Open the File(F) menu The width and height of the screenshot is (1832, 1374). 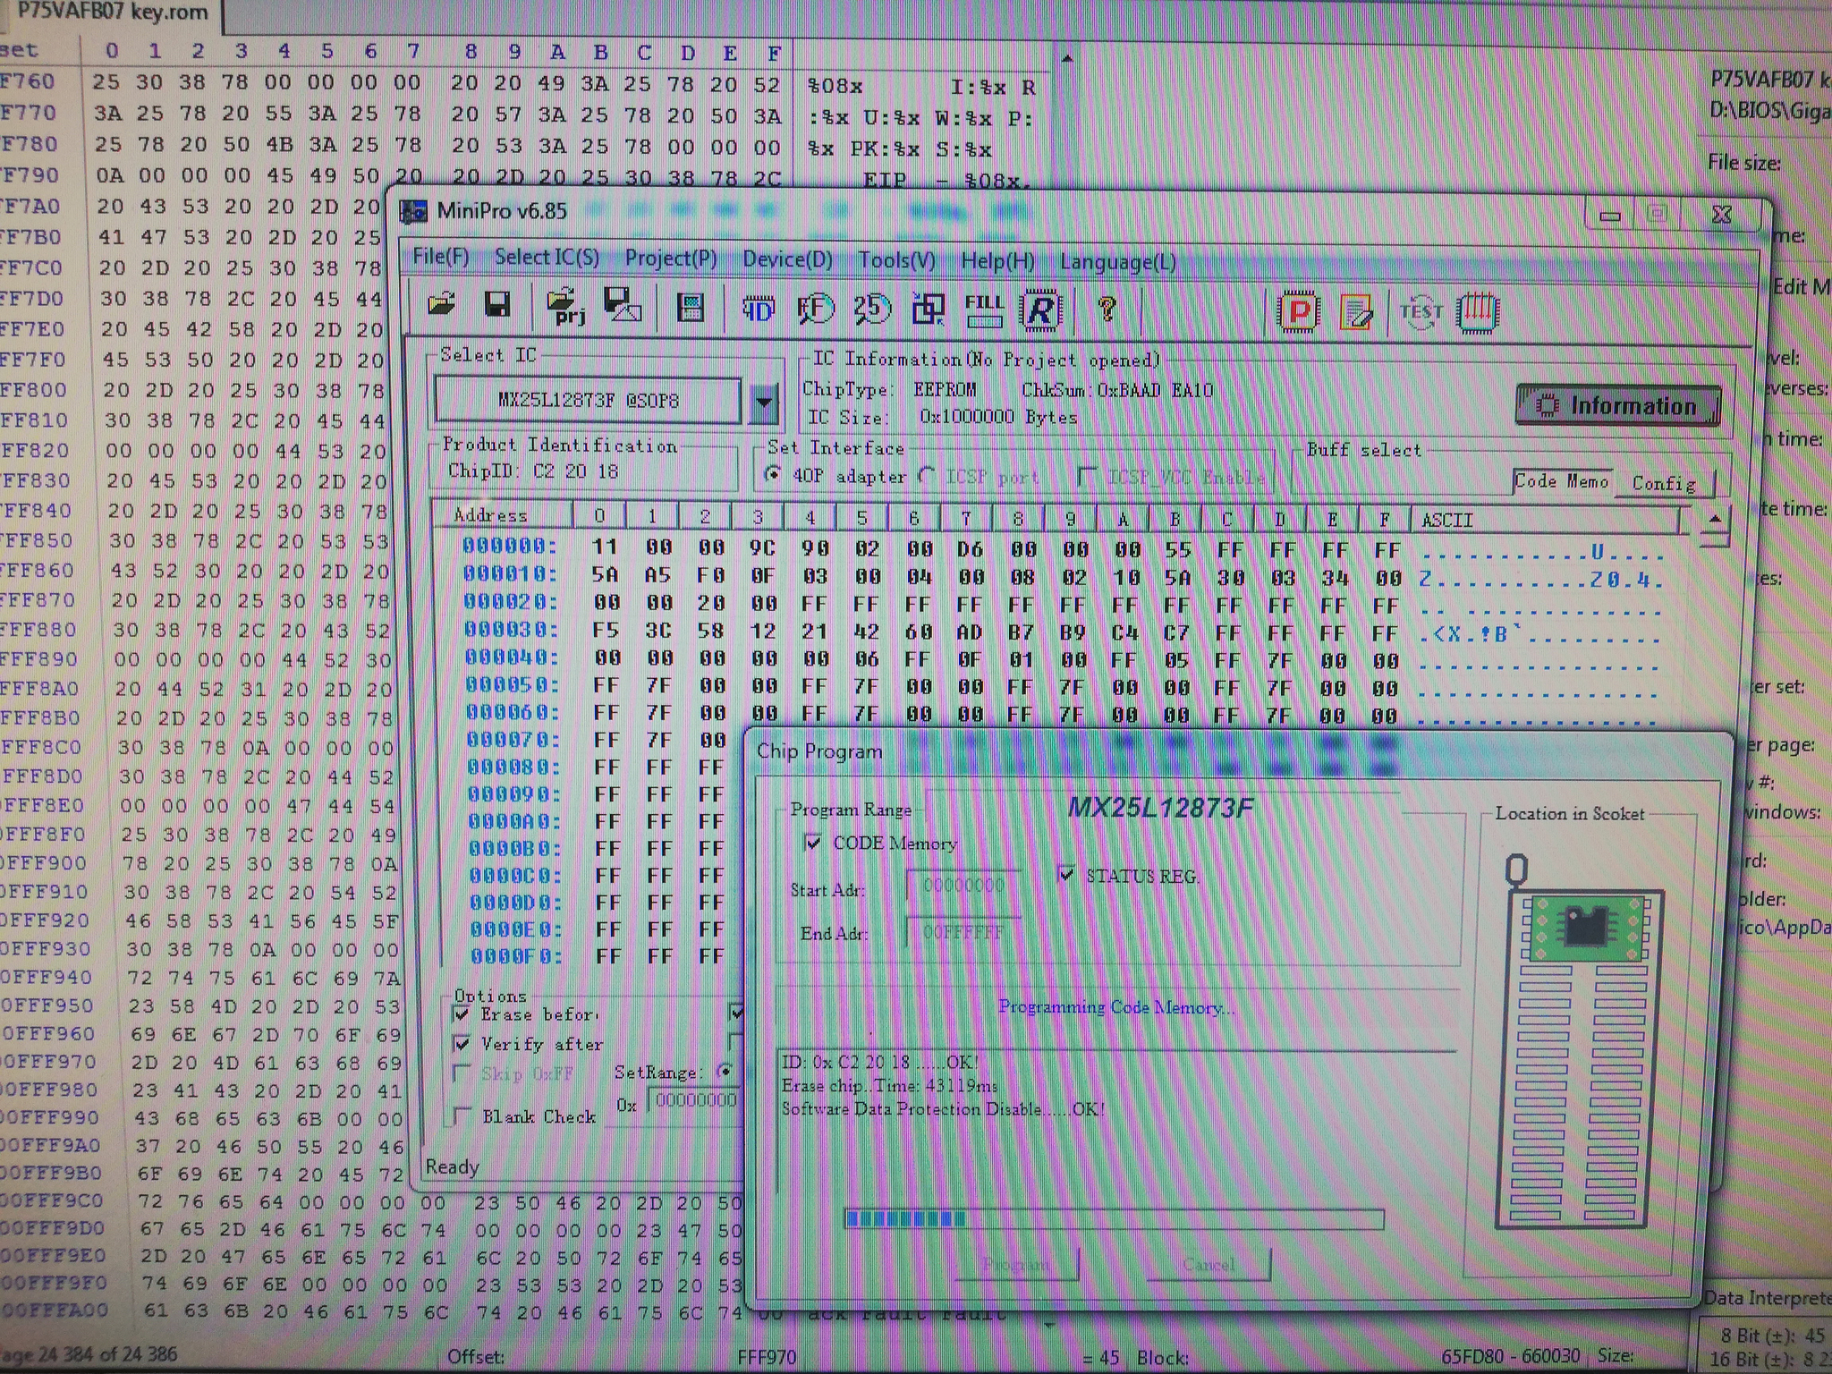point(440,258)
